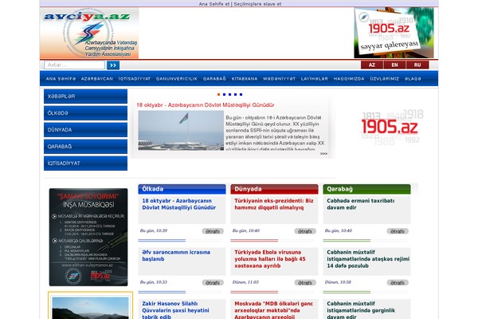The height and width of the screenshot is (319, 478).
Task: Click the search submit arrow button
Action: coord(113,65)
